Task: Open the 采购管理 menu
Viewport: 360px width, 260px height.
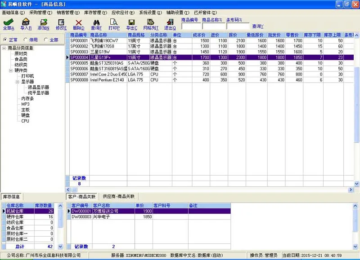Action: [x=40, y=13]
